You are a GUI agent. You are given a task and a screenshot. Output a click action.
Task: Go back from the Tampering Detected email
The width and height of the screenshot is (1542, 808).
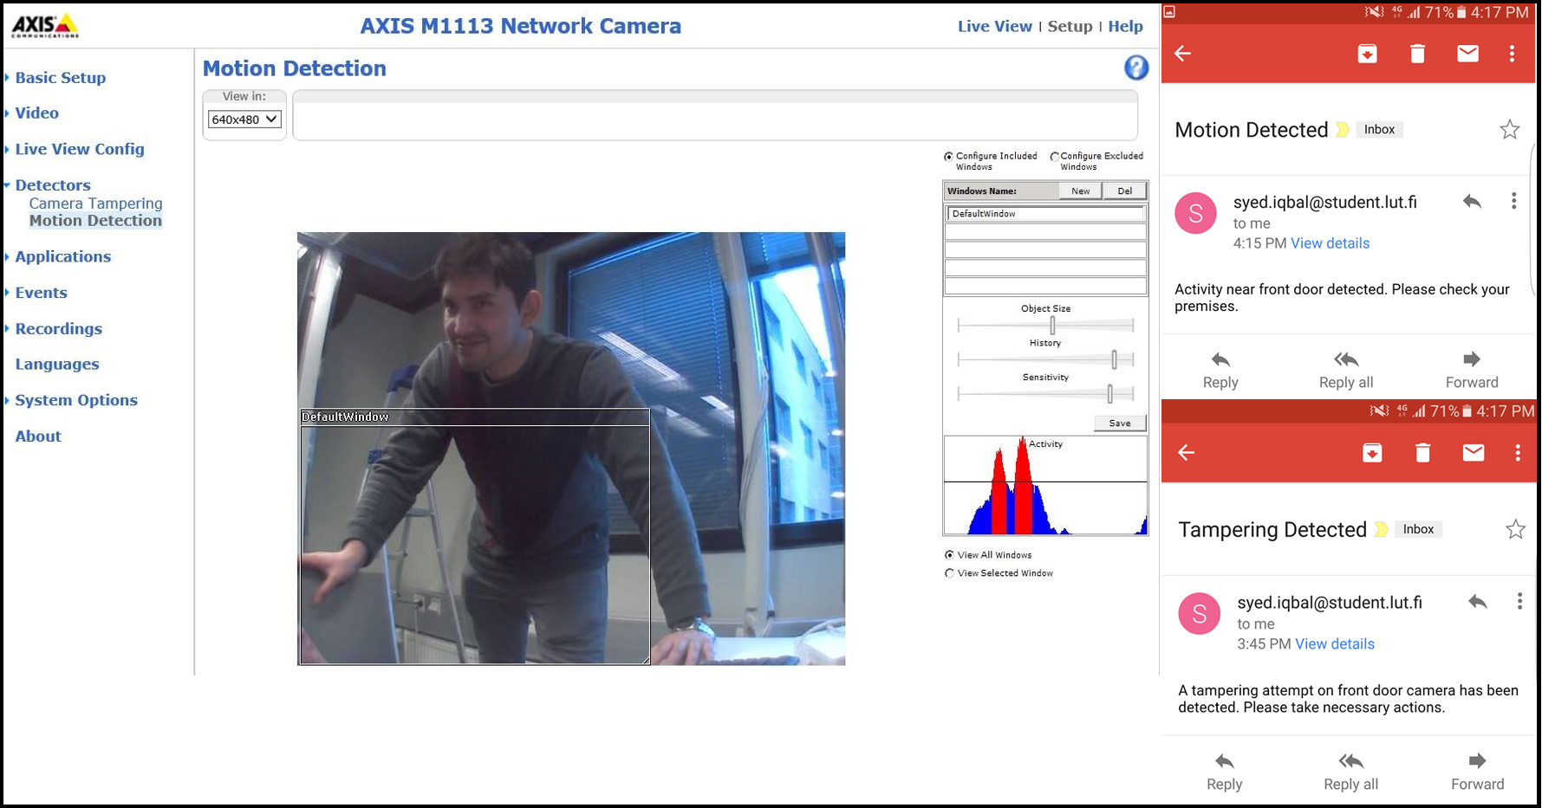tap(1187, 452)
